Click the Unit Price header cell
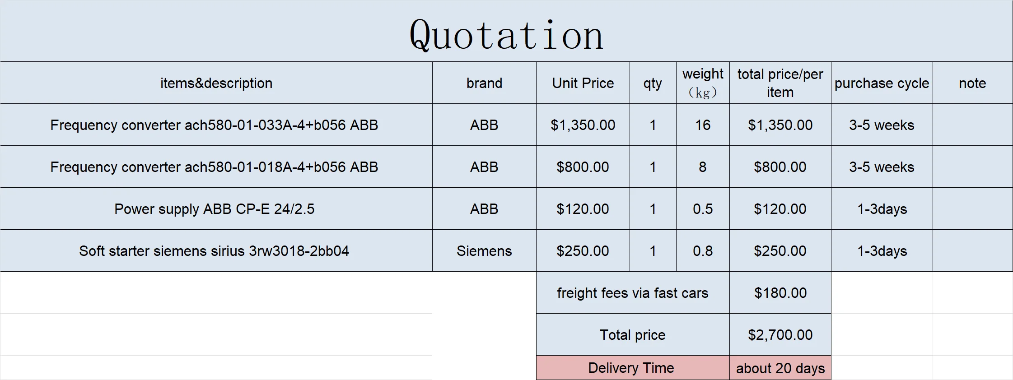1013x380 pixels. click(583, 83)
